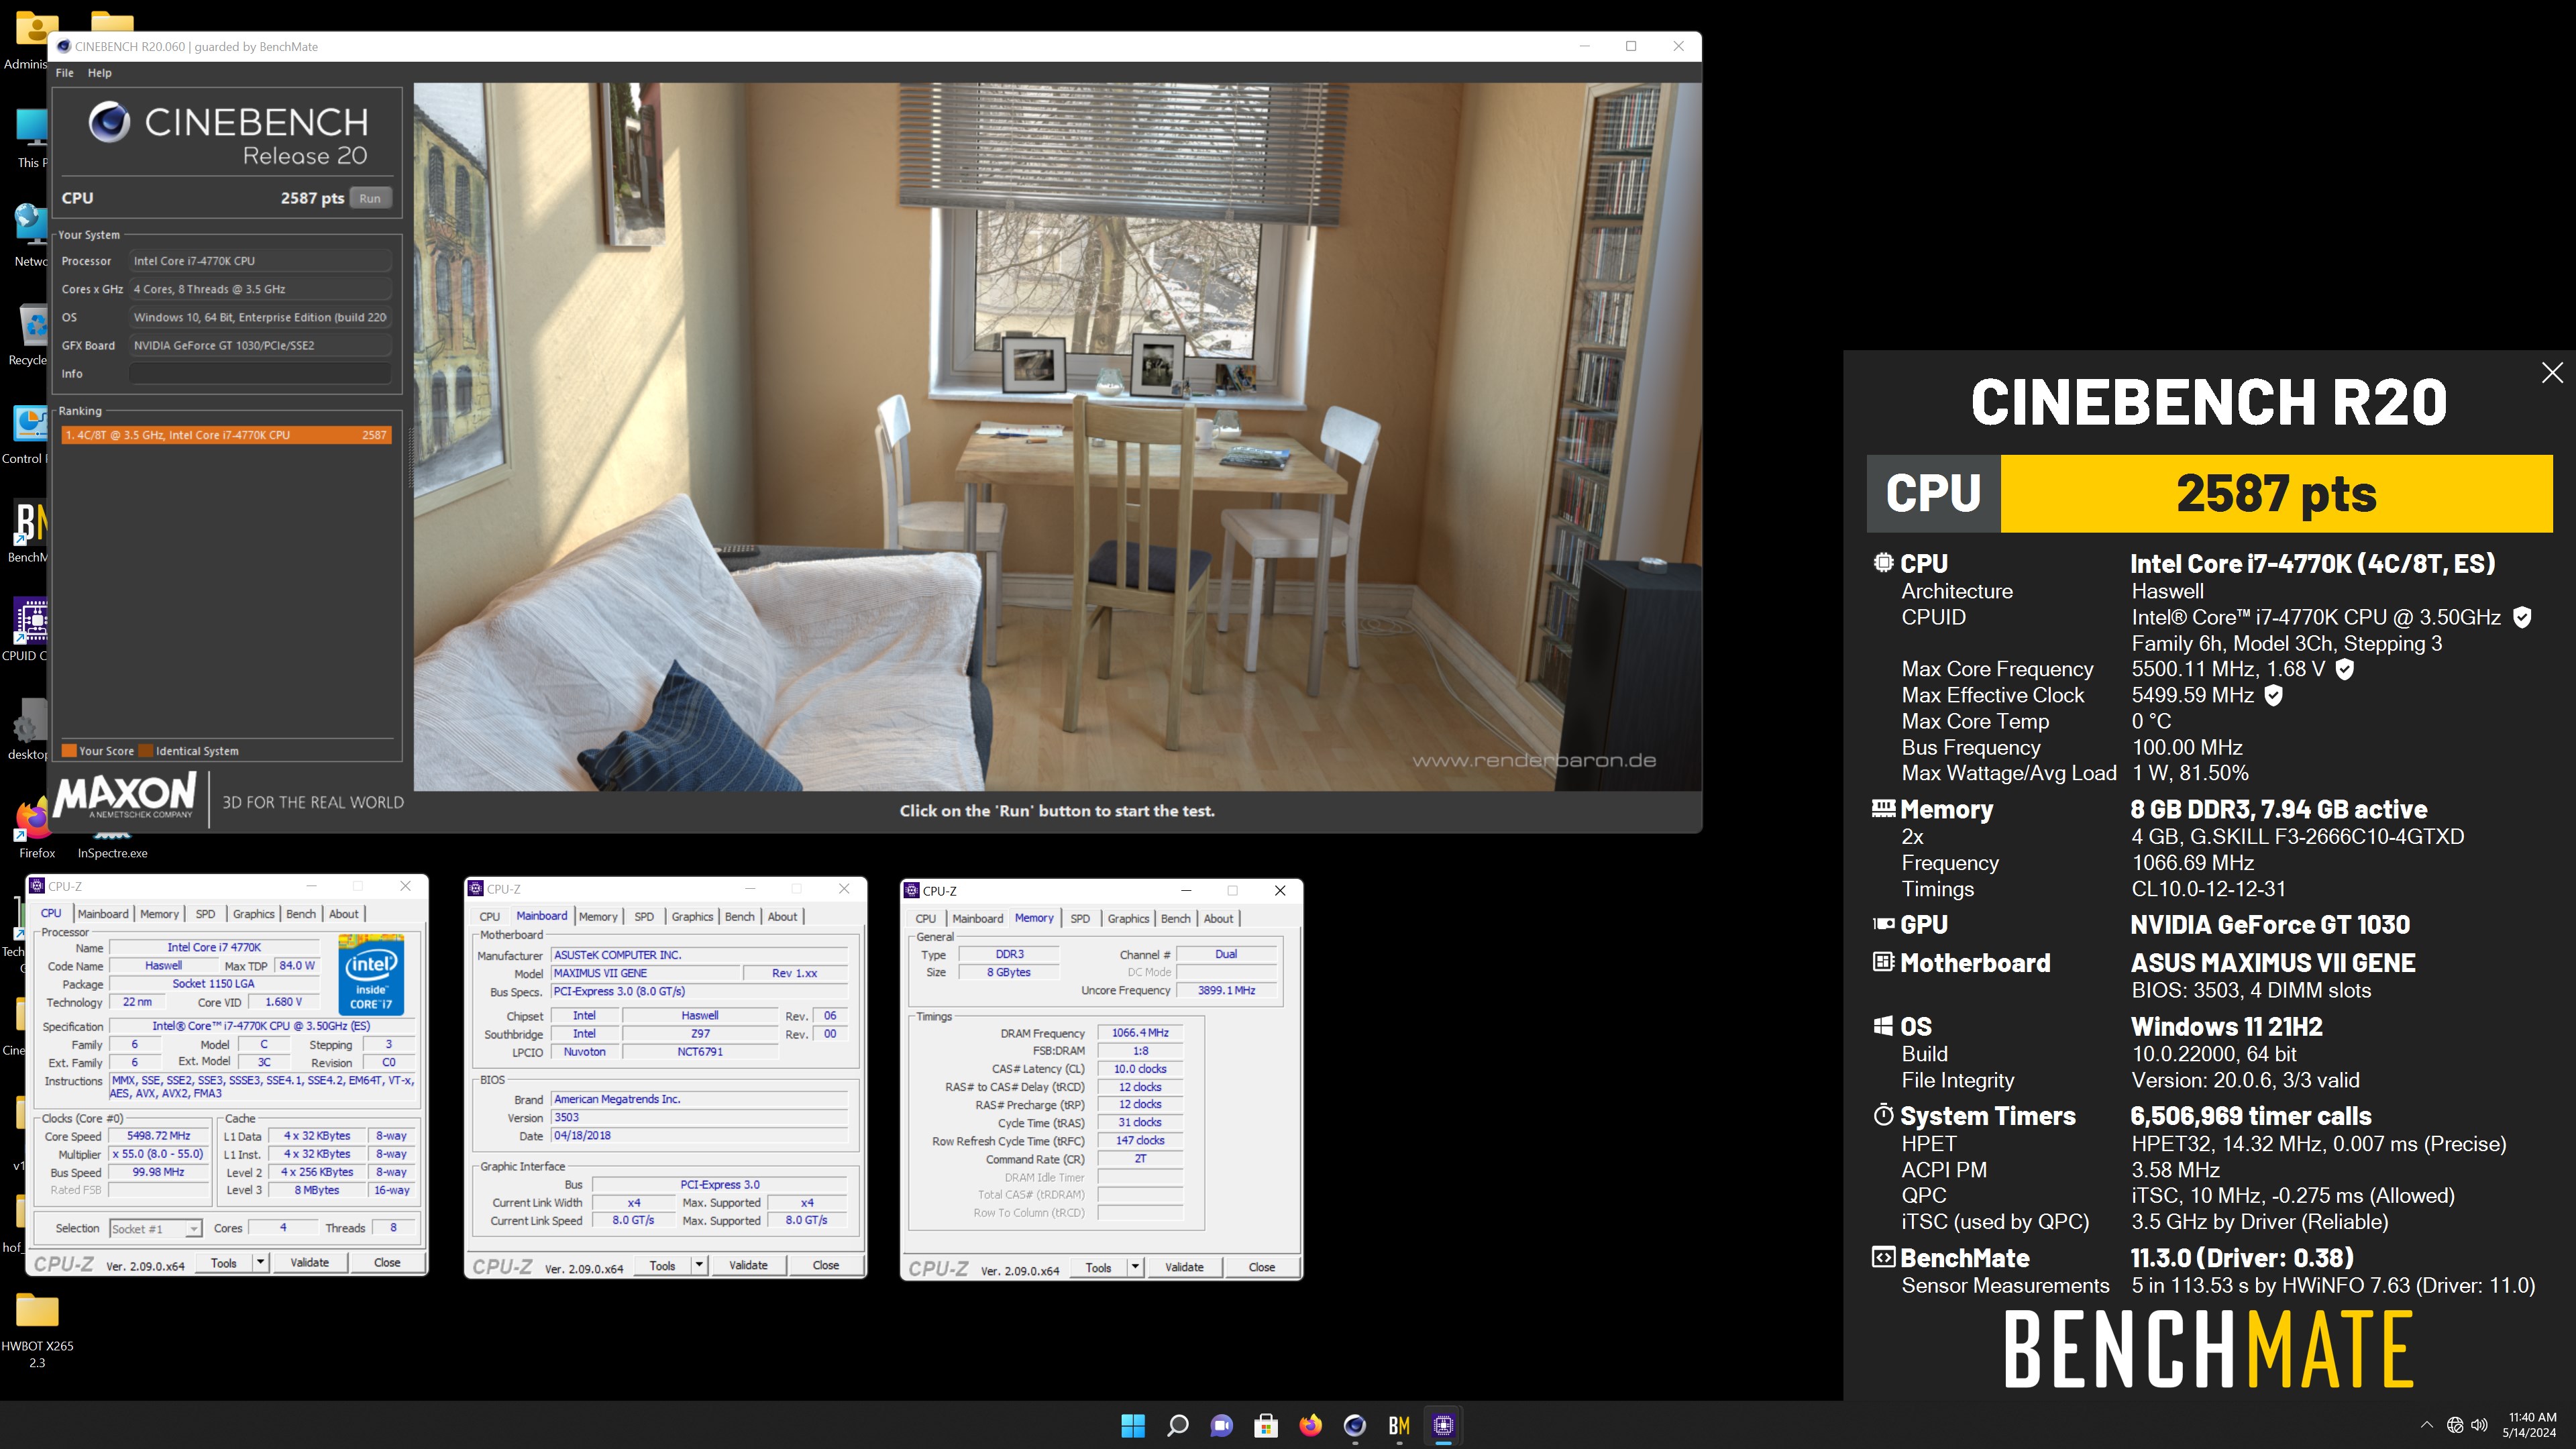Open CPU tab in Mainboard CPU-Z window
This screenshot has height=1449, width=2576.
click(x=490, y=917)
